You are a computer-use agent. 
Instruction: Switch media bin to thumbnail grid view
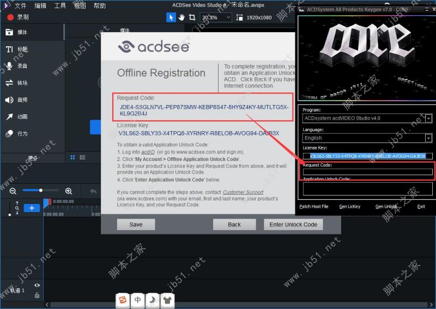click(x=72, y=157)
